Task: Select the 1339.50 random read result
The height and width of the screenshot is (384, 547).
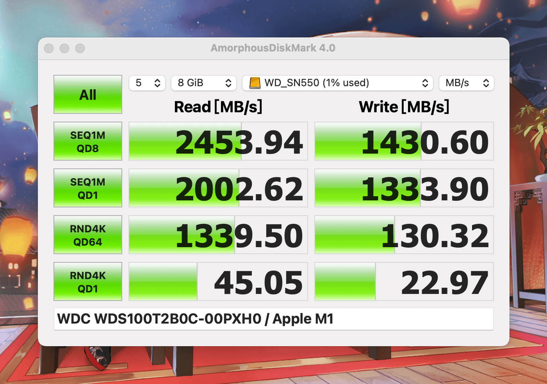Action: 218,235
